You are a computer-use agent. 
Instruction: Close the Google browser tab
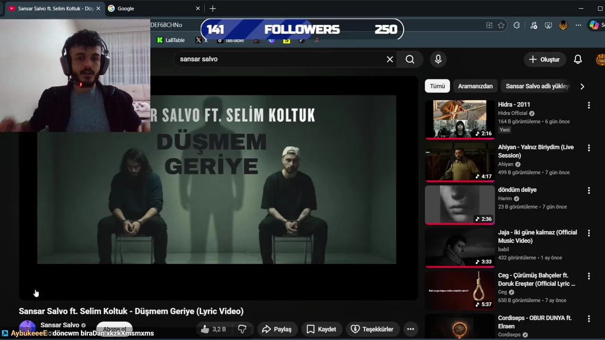[x=198, y=8]
